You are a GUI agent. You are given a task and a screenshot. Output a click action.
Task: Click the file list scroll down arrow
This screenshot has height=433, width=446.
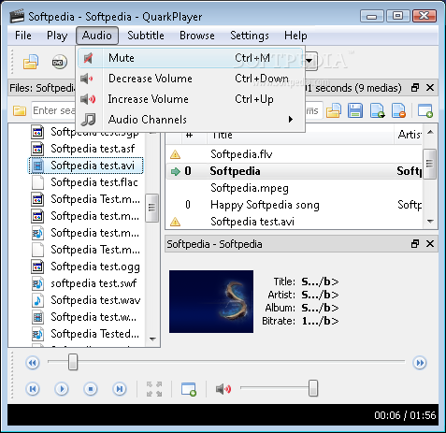[152, 339]
